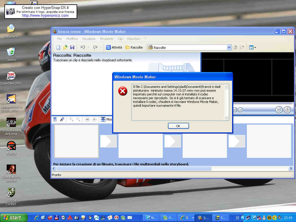Take a picture from the preview monitor
Viewport: 296px width, 222px height.
288,110
